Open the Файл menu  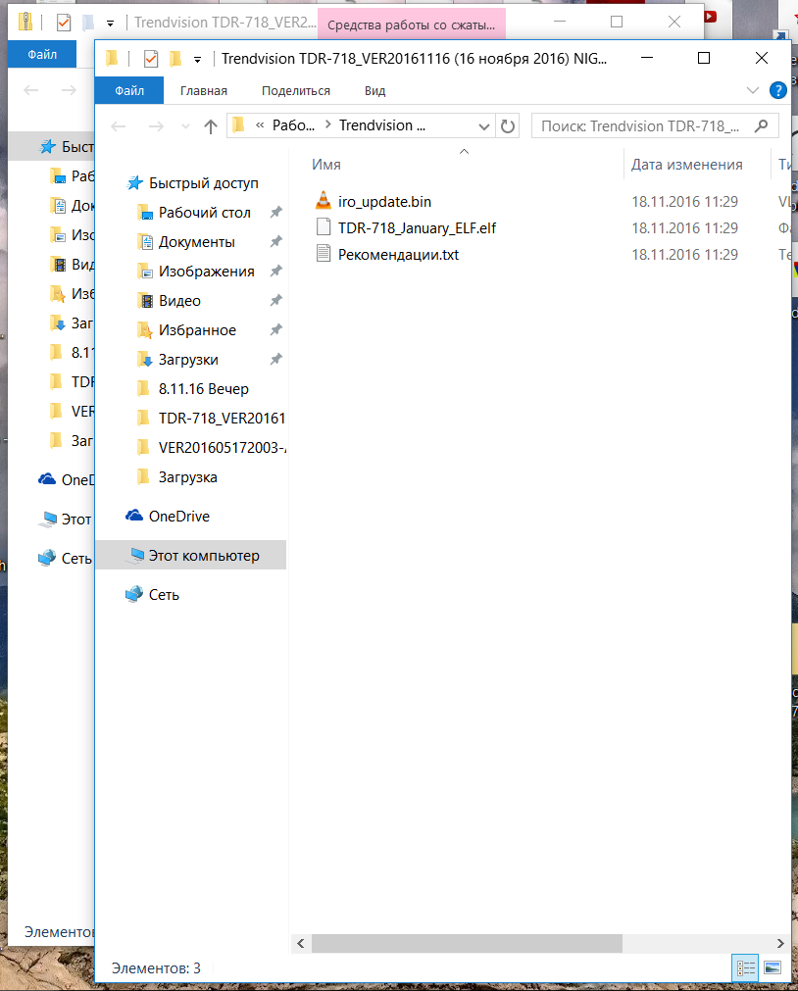click(129, 91)
